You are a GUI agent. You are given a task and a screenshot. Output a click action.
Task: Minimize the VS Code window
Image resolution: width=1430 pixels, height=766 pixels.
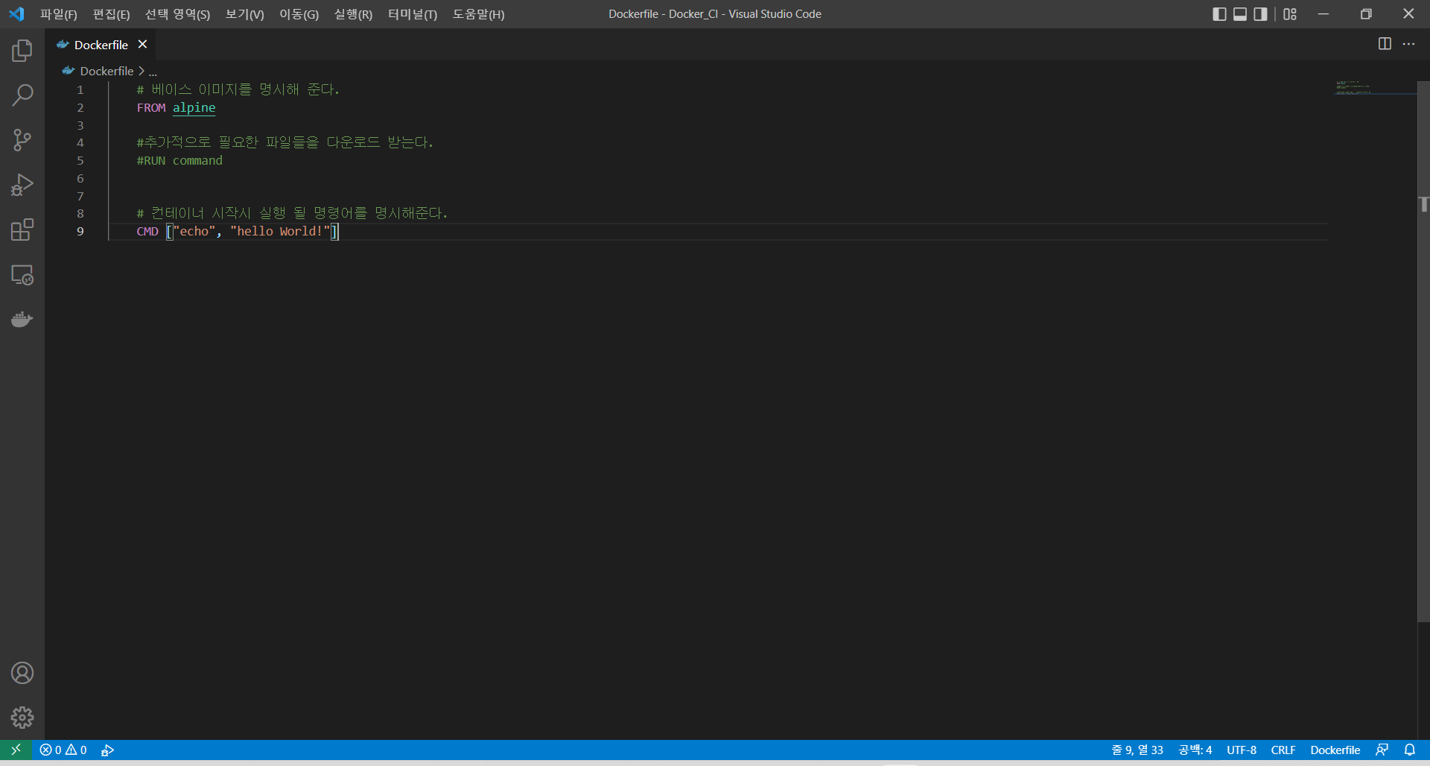point(1323,13)
